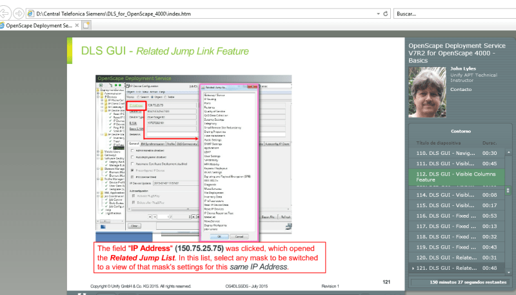Click the 00:48 duration of slide 121
Viewport: 516px width, 295px height.
click(490, 268)
